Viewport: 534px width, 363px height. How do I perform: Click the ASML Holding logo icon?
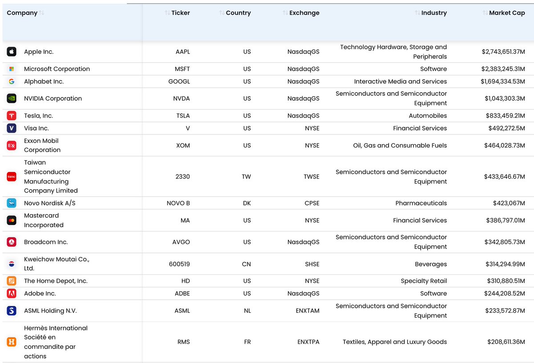click(12, 311)
